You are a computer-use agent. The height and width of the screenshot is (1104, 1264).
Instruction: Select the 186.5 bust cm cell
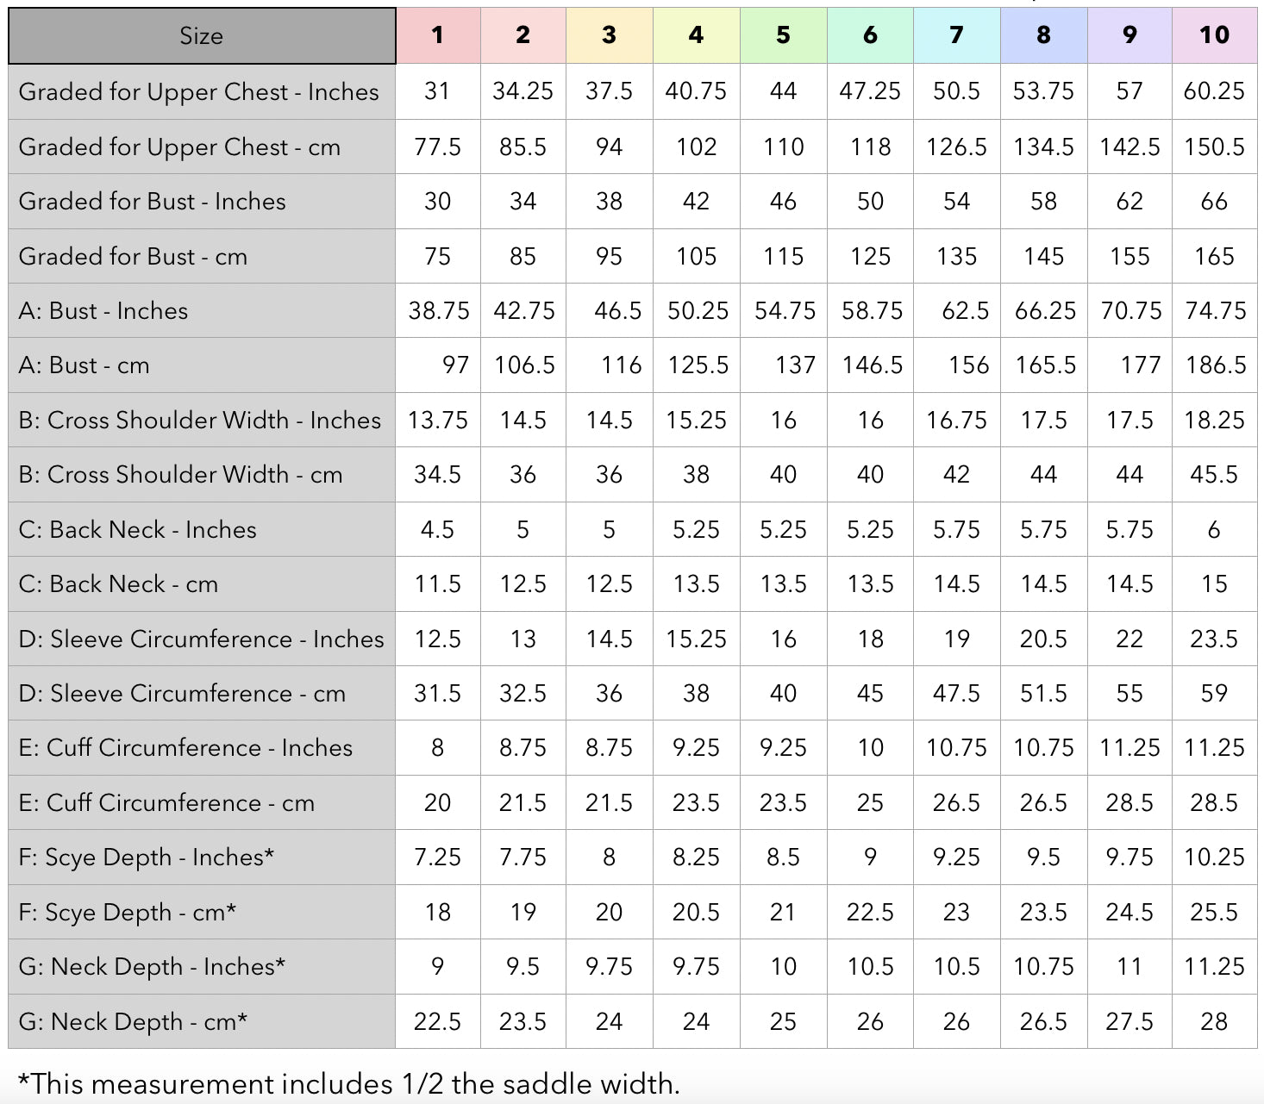[1216, 365]
